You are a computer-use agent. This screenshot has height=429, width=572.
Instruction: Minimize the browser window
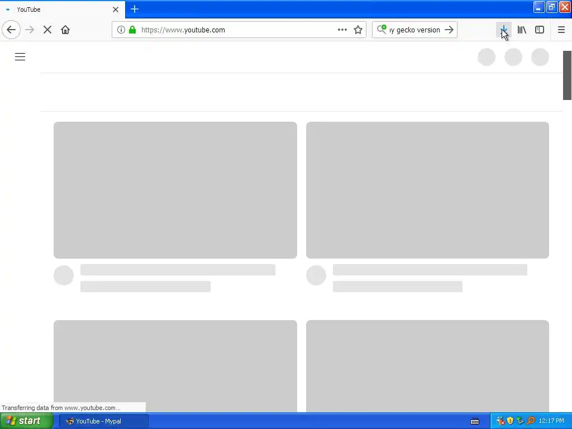(x=539, y=7)
